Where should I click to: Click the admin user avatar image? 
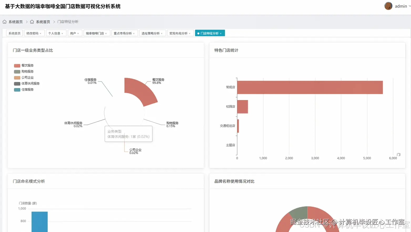coord(388,6)
